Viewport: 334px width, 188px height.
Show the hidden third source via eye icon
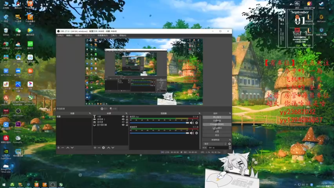[x=123, y=122]
